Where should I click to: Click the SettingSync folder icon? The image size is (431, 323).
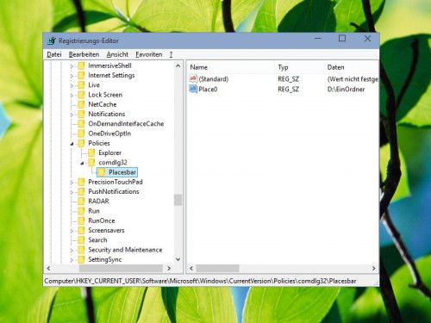click(x=81, y=259)
